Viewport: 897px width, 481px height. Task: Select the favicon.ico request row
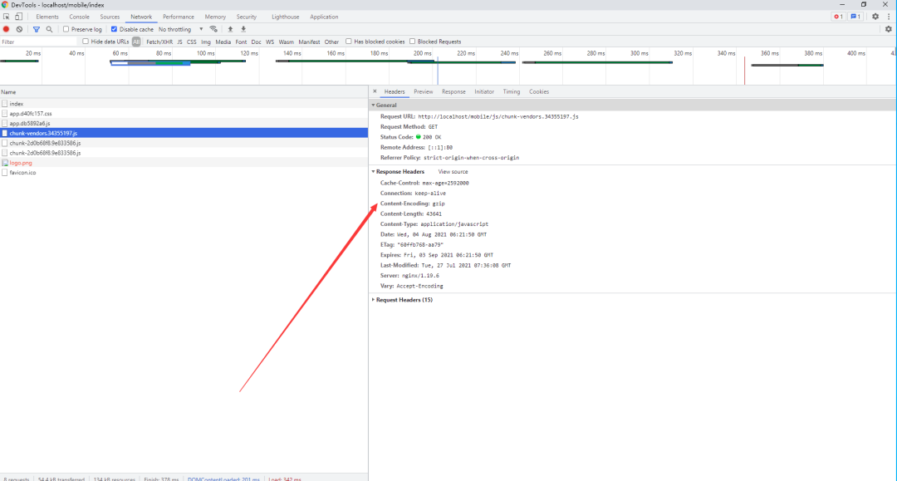coord(184,173)
